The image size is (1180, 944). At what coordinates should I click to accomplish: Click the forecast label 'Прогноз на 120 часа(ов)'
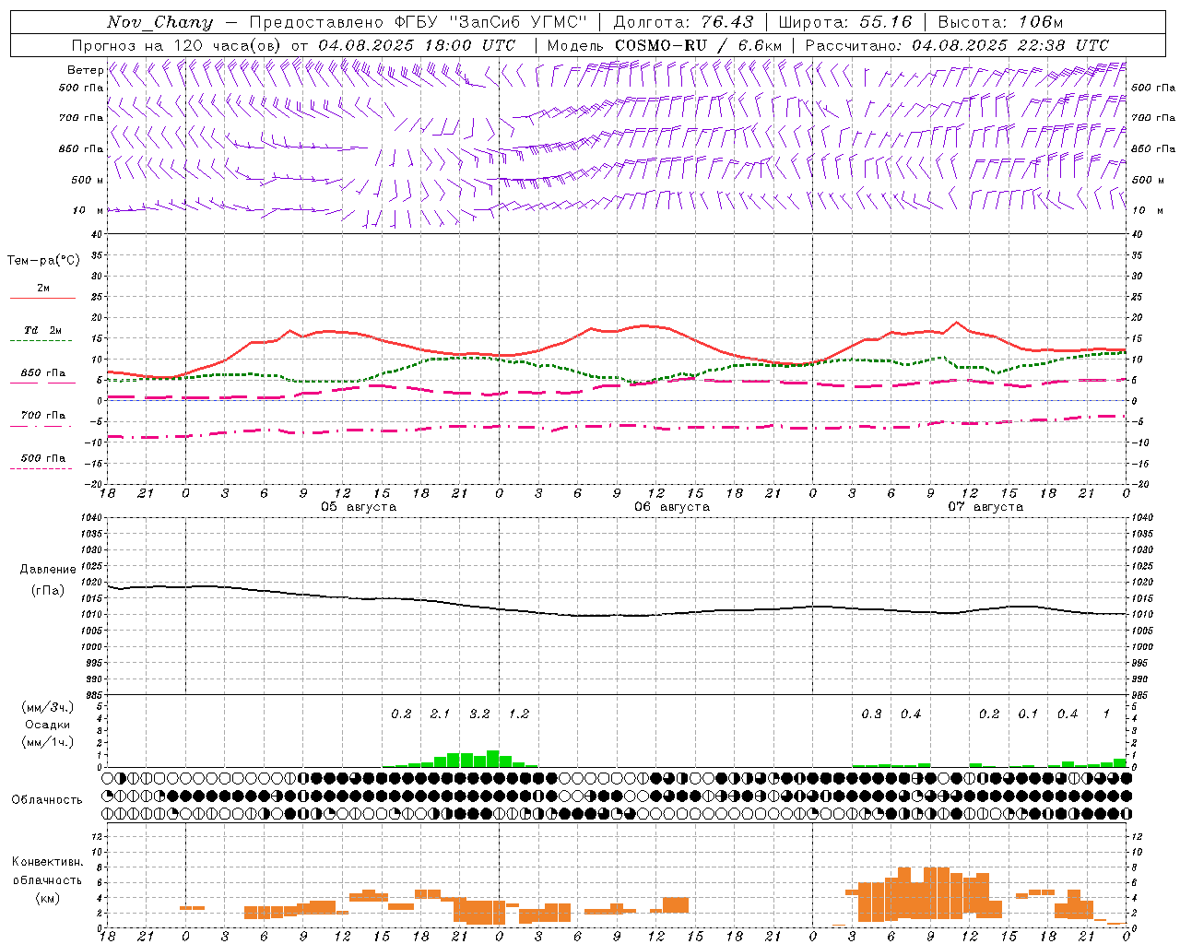177,45
